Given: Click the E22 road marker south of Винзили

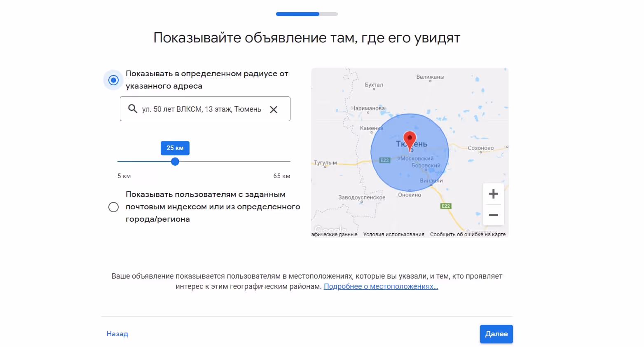Looking at the screenshot, I should coord(446,206).
